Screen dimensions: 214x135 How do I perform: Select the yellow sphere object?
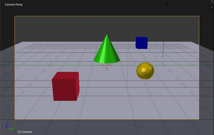tap(145, 71)
